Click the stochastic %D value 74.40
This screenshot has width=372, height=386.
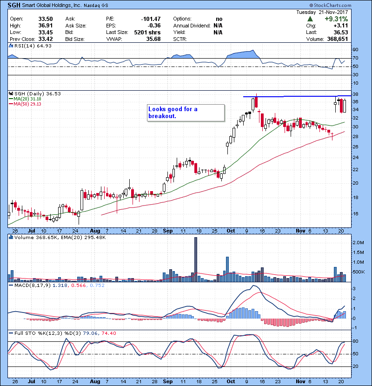pos(108,333)
